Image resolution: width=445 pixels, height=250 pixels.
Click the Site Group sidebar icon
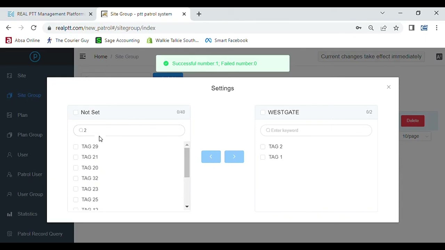pyautogui.click(x=10, y=95)
